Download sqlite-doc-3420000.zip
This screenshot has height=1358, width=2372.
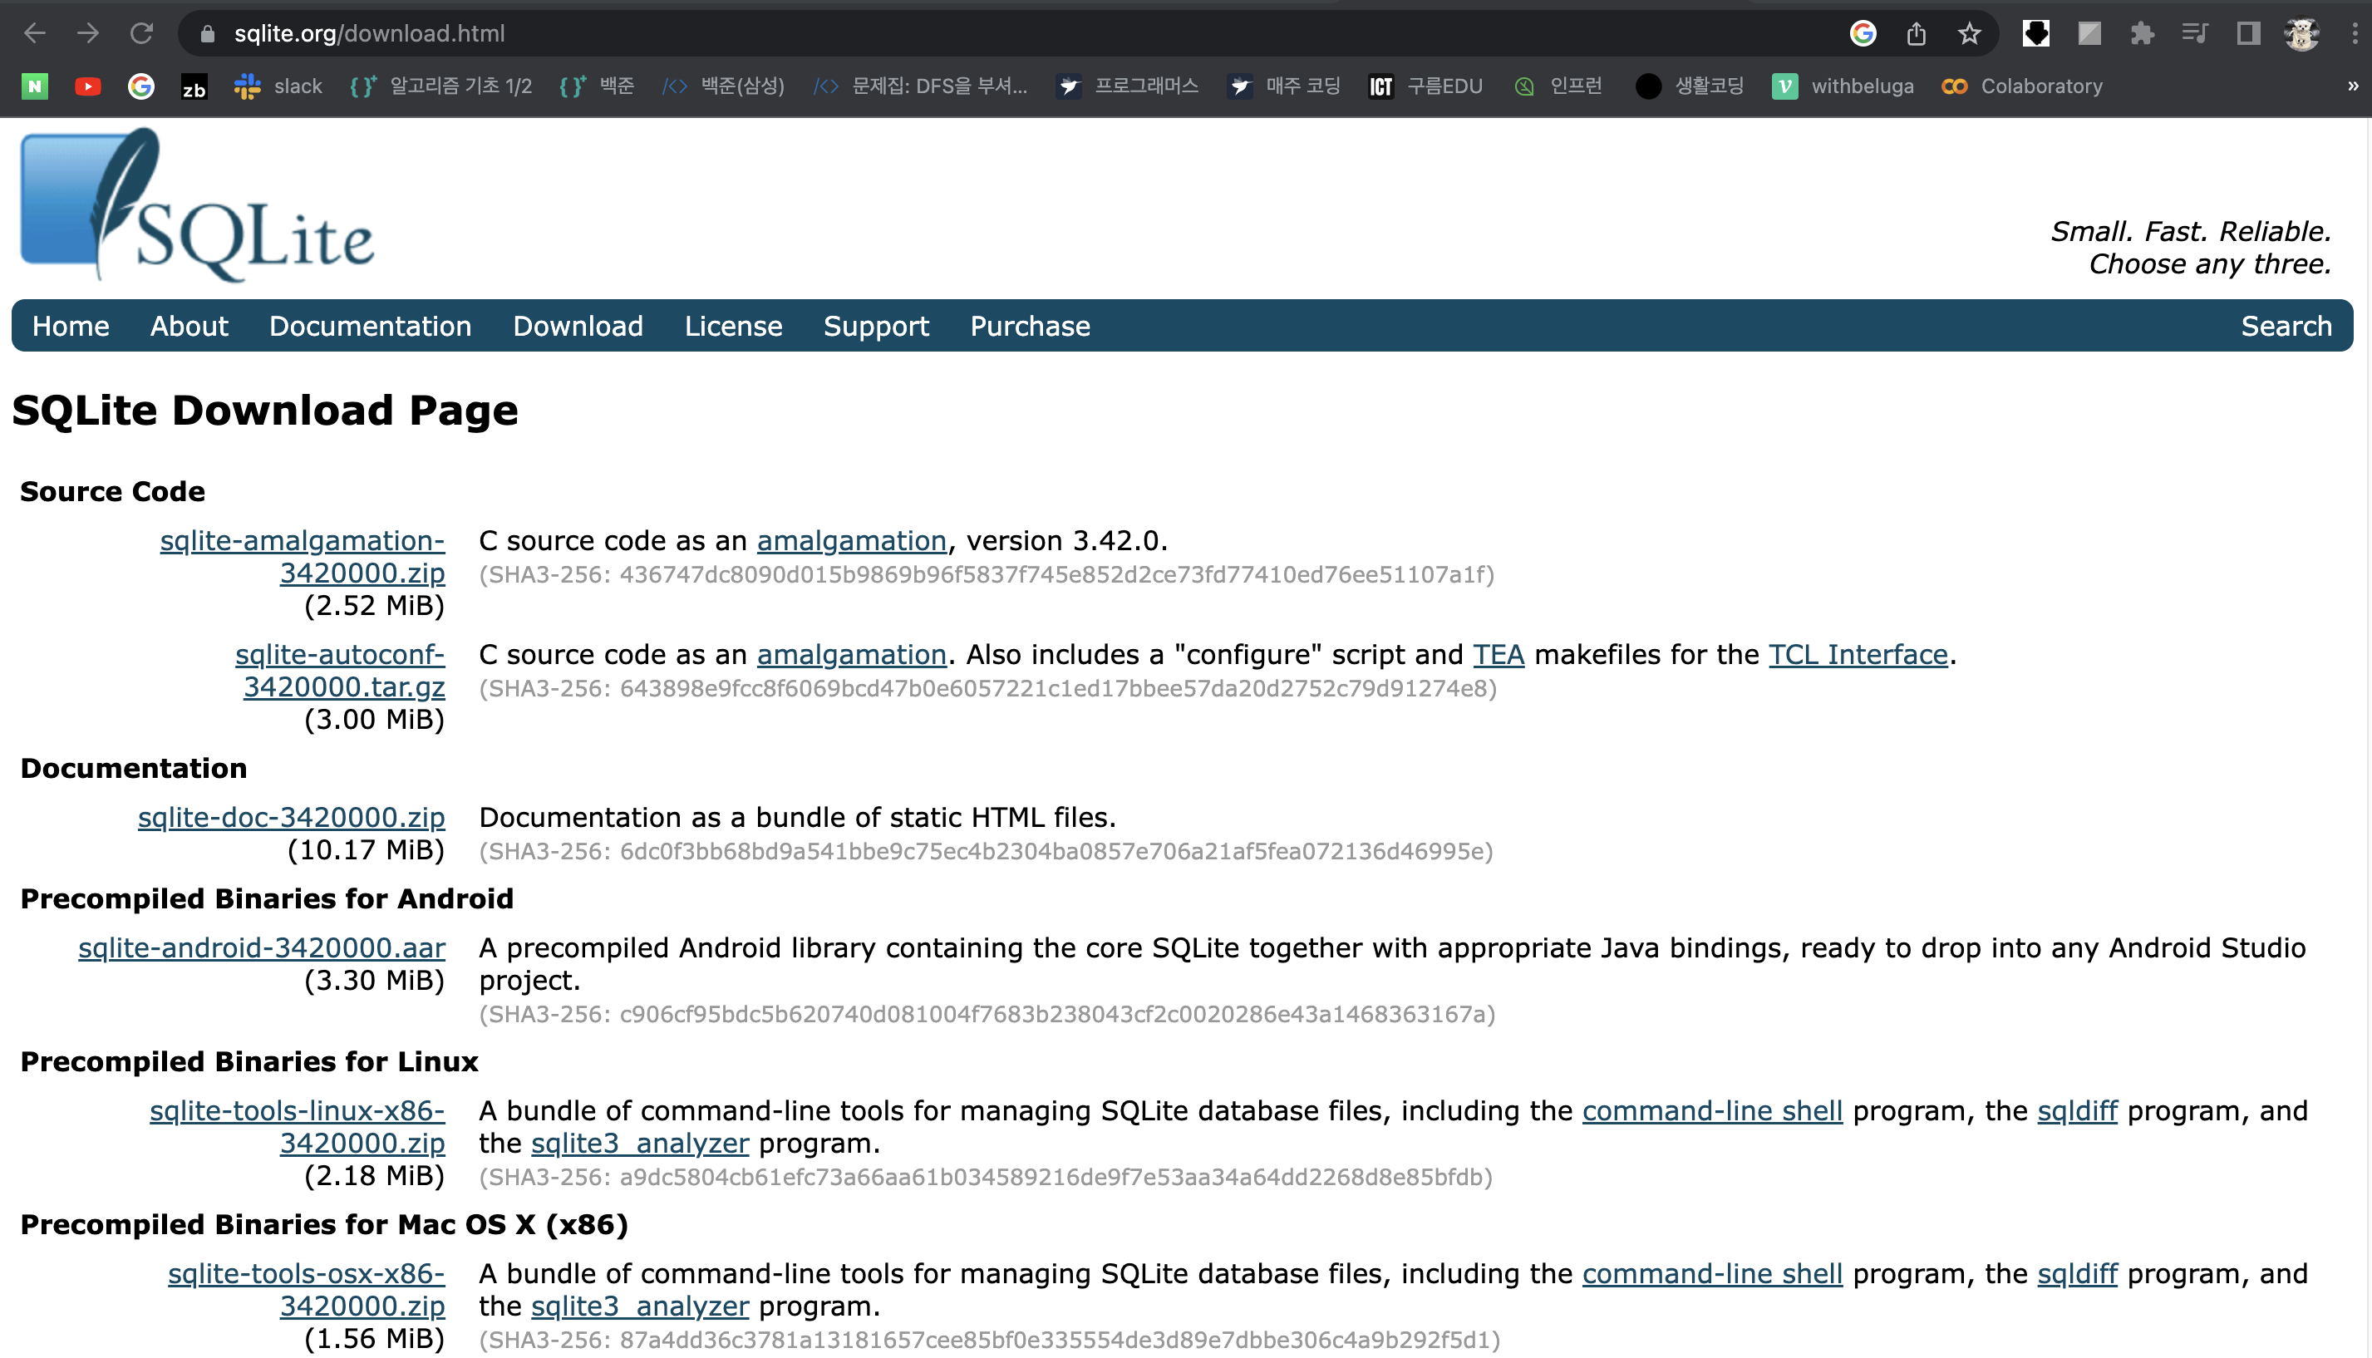click(x=291, y=817)
